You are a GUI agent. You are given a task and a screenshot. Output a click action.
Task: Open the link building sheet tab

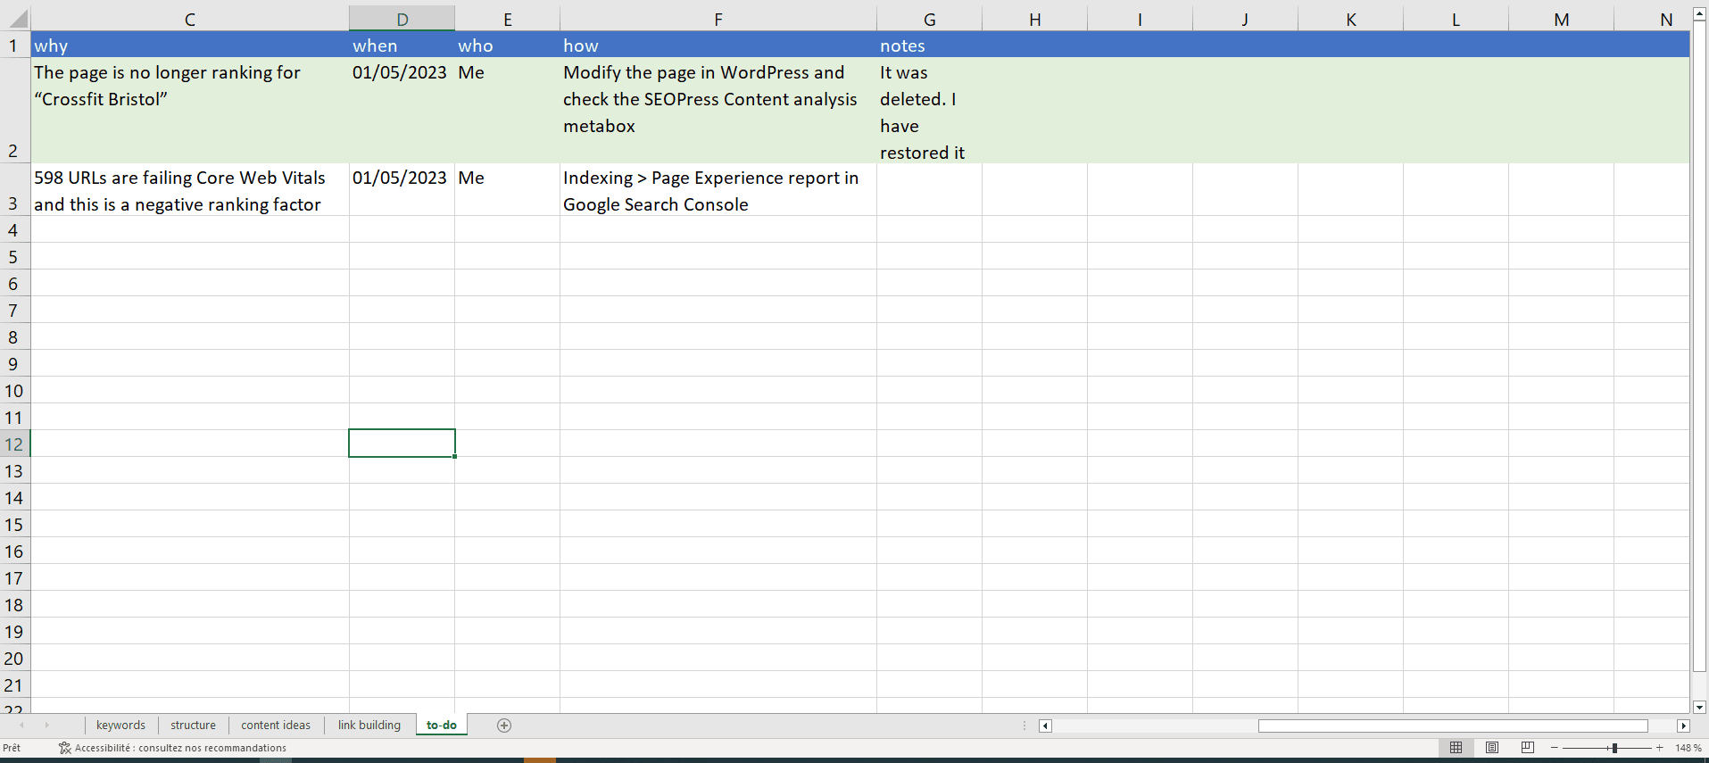(x=369, y=726)
